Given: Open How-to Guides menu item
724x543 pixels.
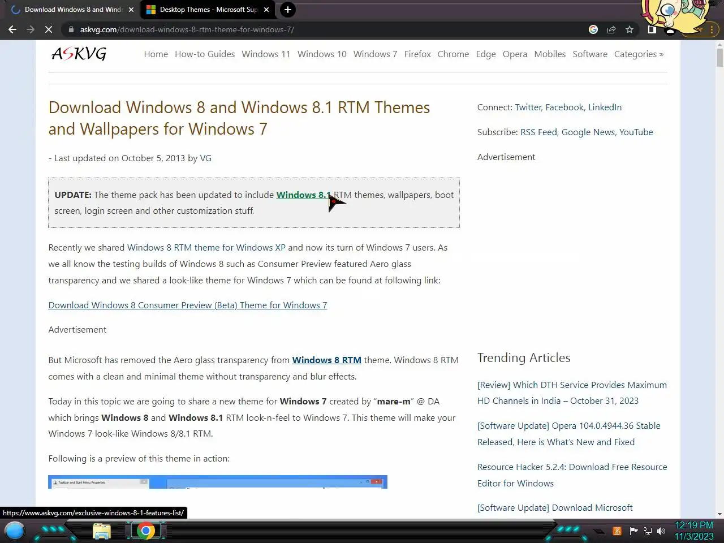Looking at the screenshot, I should pos(205,54).
